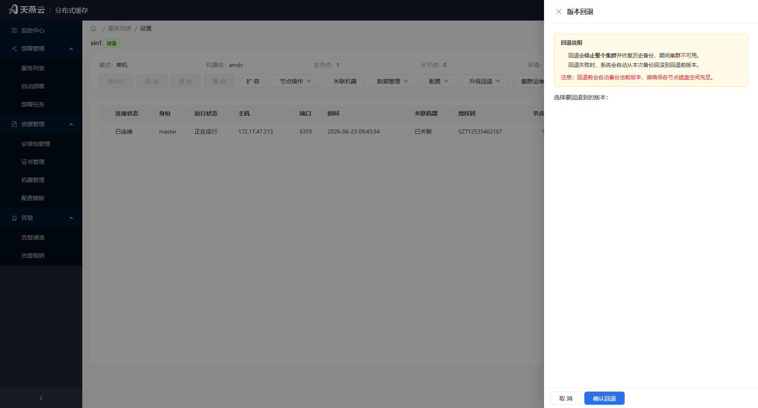Screen dimensions: 758x408
Task: Open the 升级回退 dropdown
Action: pos(484,81)
